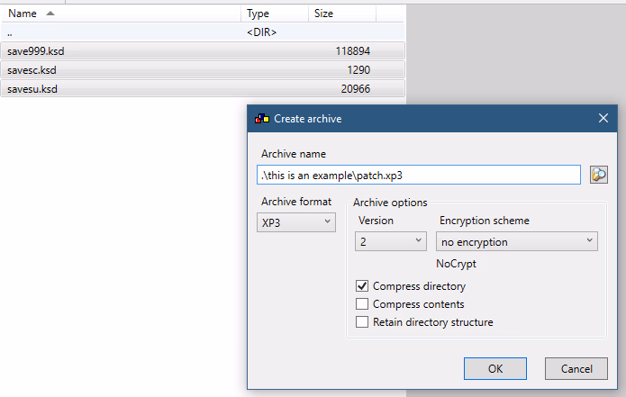The height and width of the screenshot is (397, 626).
Task: Click the Cancel button
Action: [576, 369]
